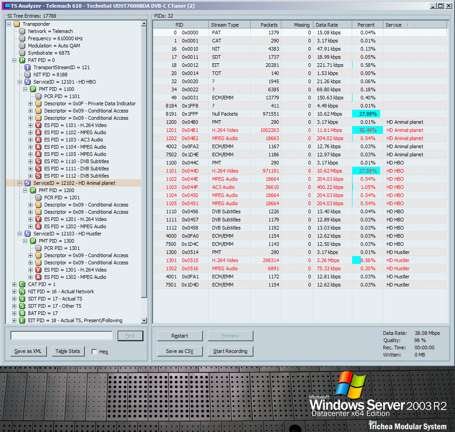Click the BAT PID = 17 green B icon
Viewport: 455px width, 432px height.
tap(22, 313)
